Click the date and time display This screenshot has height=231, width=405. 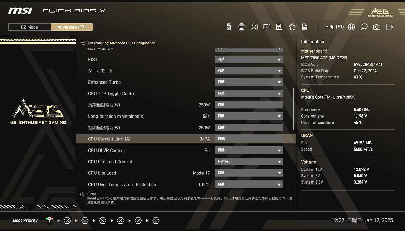pos(362,221)
